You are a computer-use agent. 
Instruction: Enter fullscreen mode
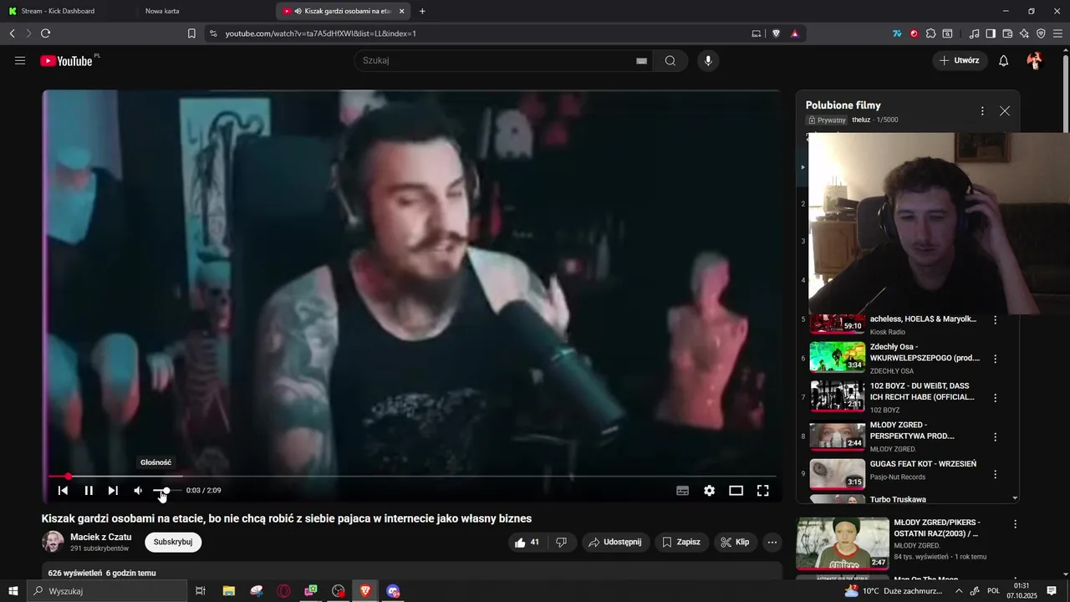[762, 491]
